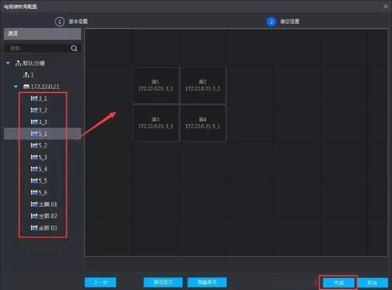Click the screen icon of 主屏 01

(x=34, y=204)
